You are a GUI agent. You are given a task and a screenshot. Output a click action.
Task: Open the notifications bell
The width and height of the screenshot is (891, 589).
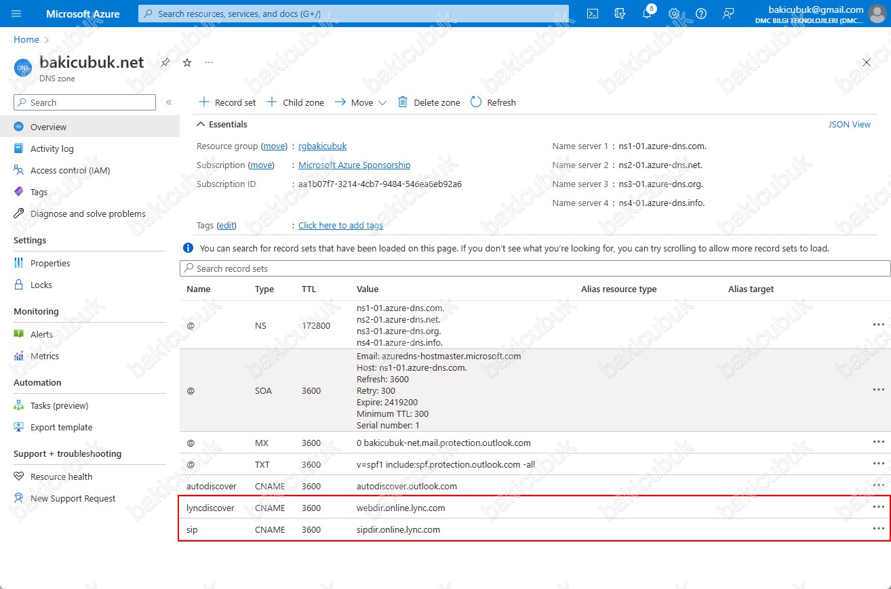point(647,14)
